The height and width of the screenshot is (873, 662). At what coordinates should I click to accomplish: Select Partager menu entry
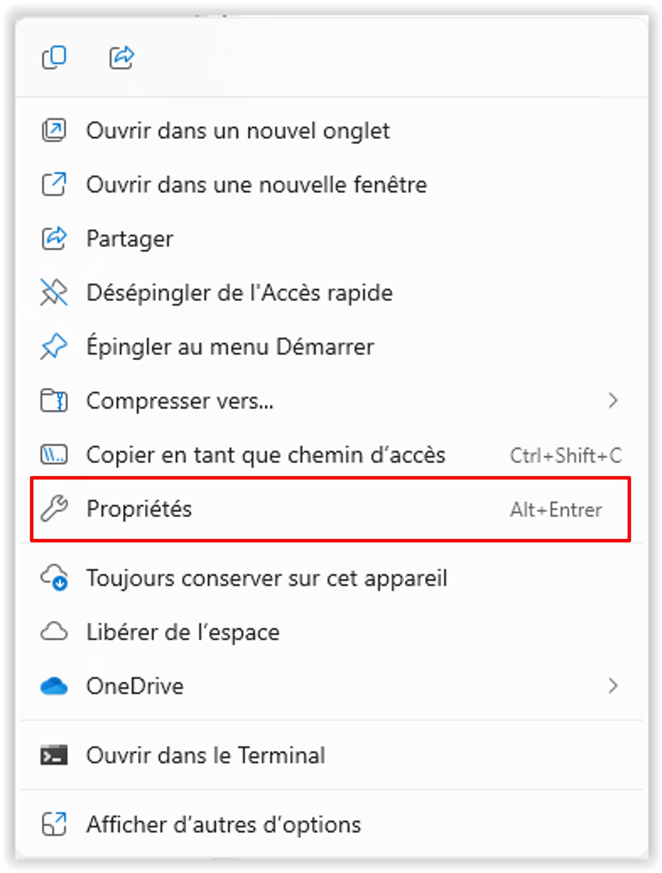(331, 239)
